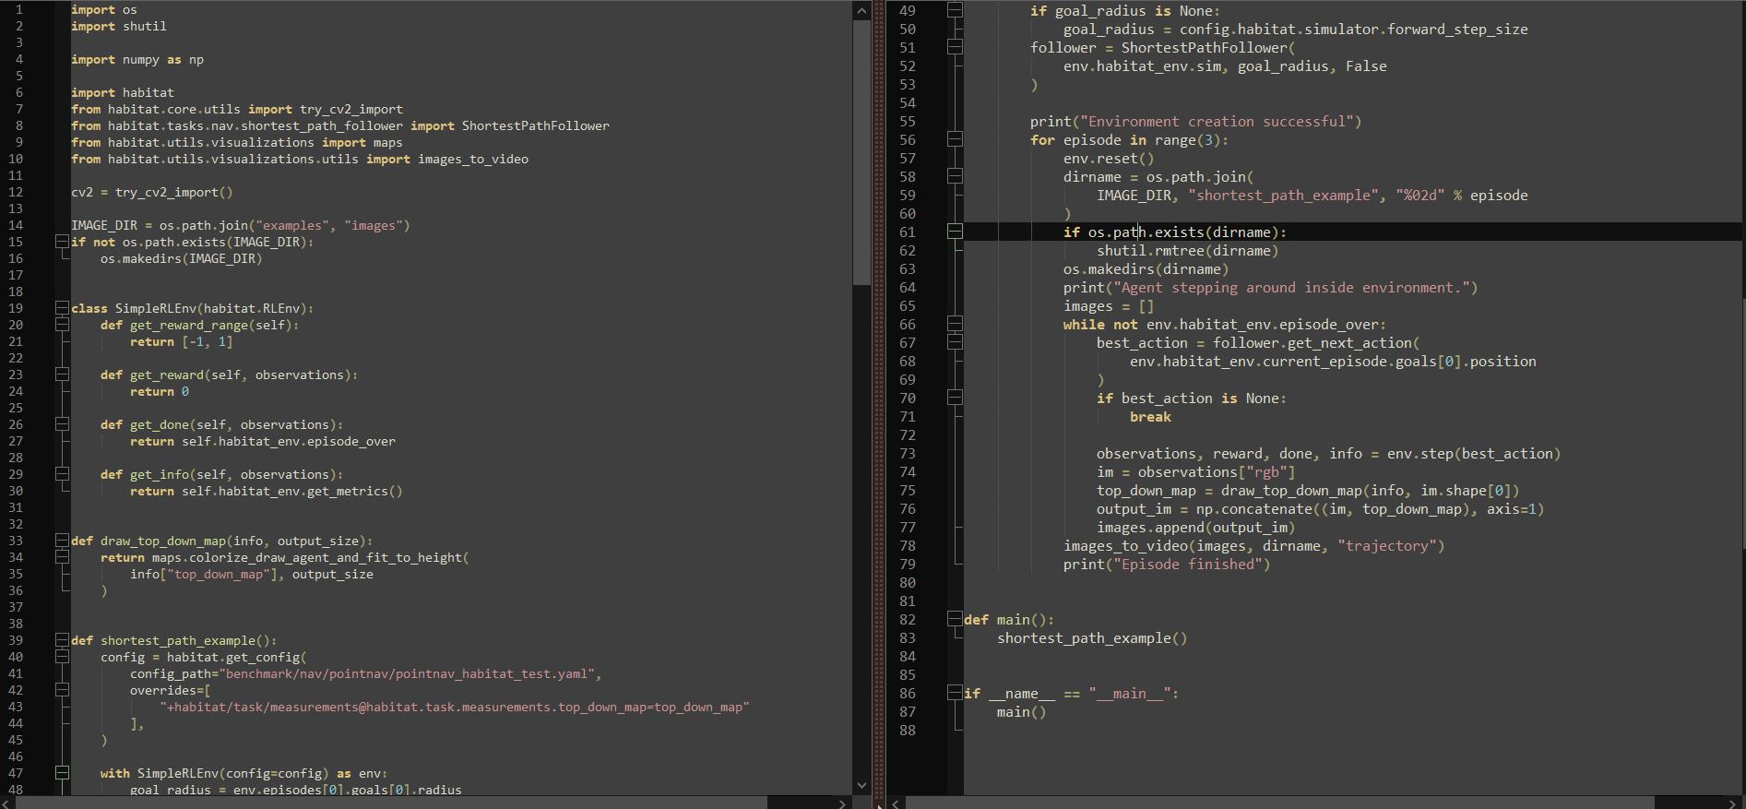Image resolution: width=1746 pixels, height=809 pixels.
Task: Click the string "Agent stepping around inside environment."
Action: point(1291,287)
